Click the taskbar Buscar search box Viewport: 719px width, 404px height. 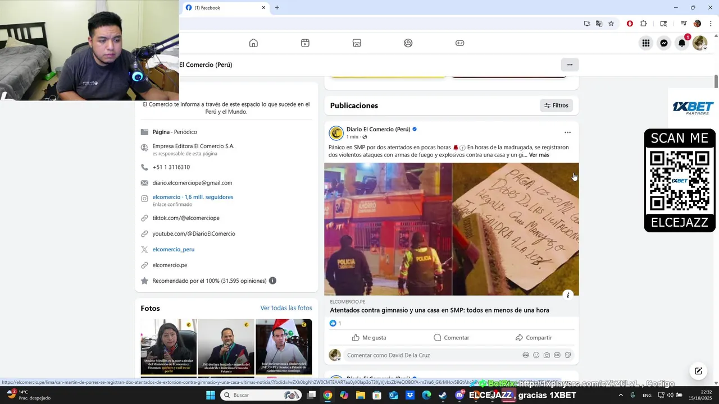pyautogui.click(x=261, y=395)
